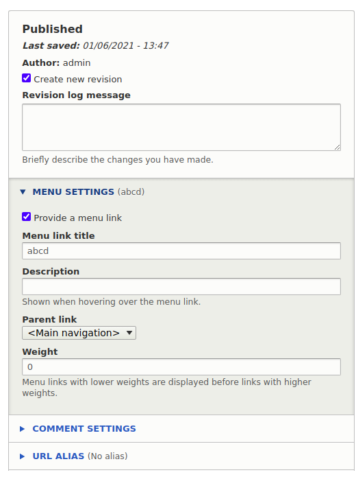
Task: Expand the COMMENT SETTINGS section heading
Action: (84, 429)
